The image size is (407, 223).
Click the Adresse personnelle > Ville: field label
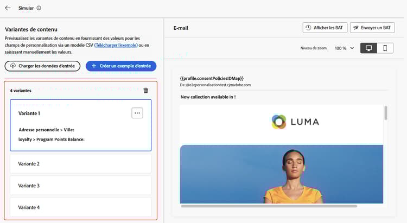tap(46, 130)
